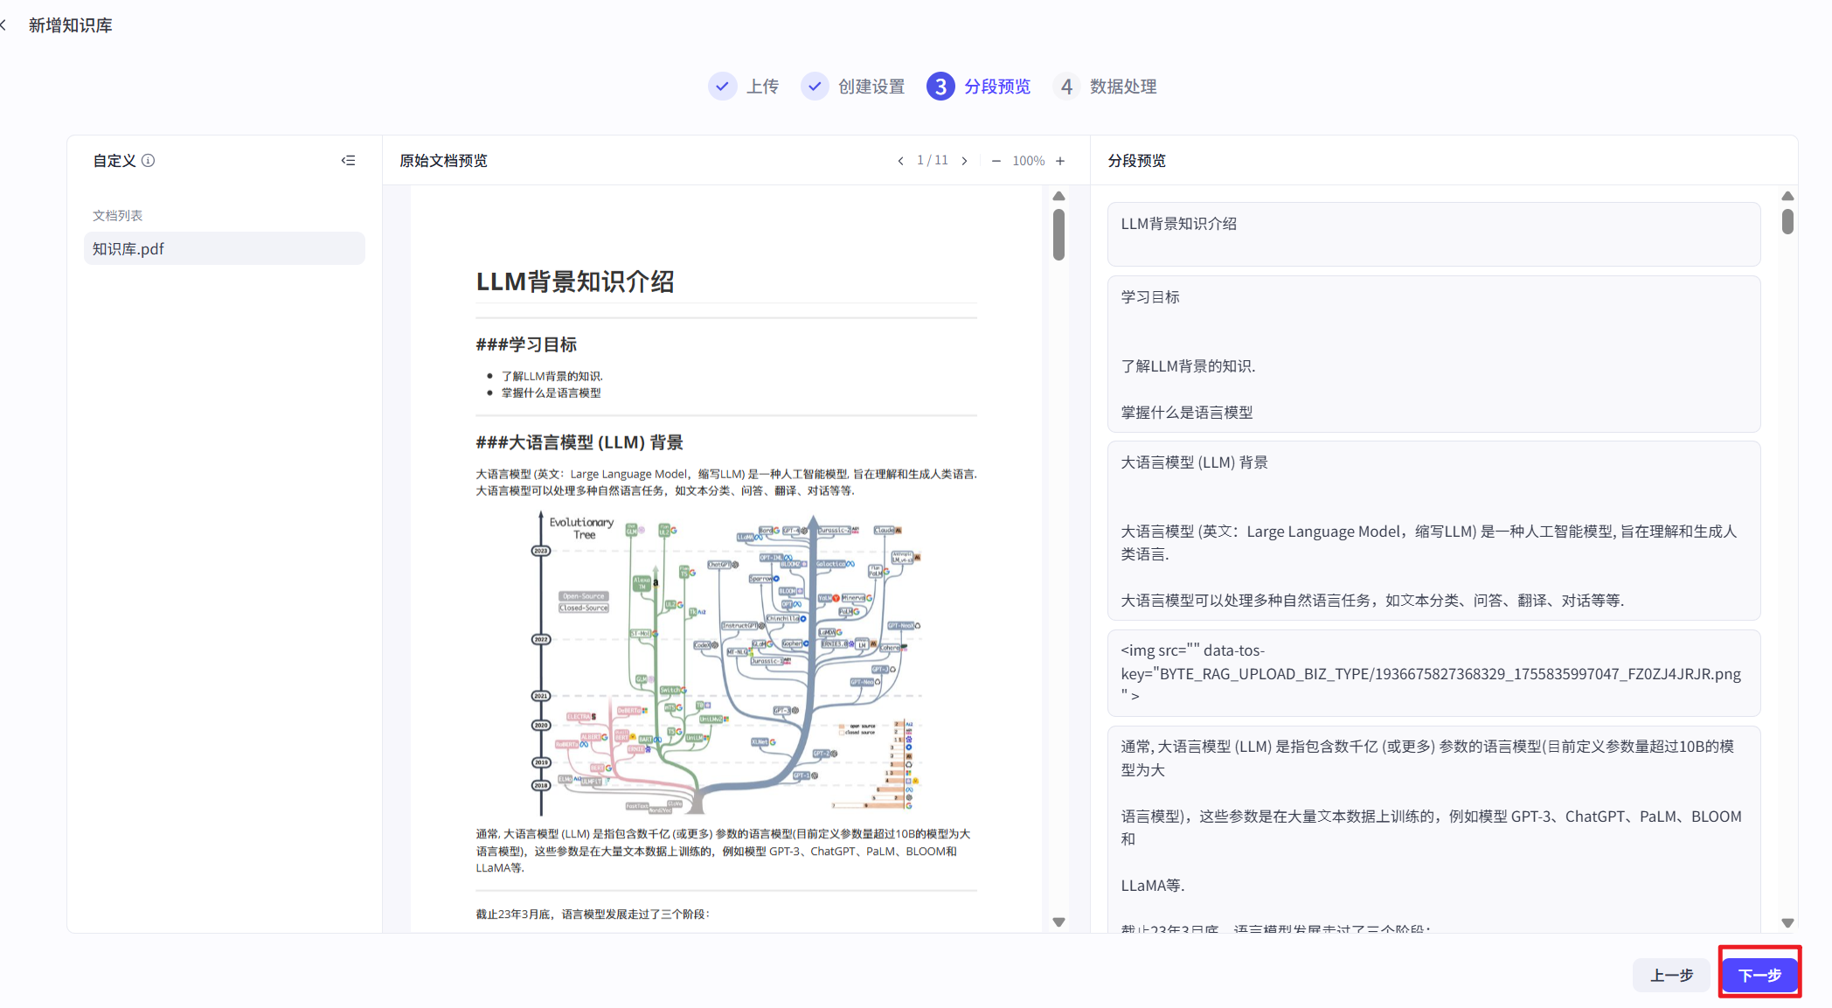
Task: Click the 下一步 button
Action: click(1759, 975)
